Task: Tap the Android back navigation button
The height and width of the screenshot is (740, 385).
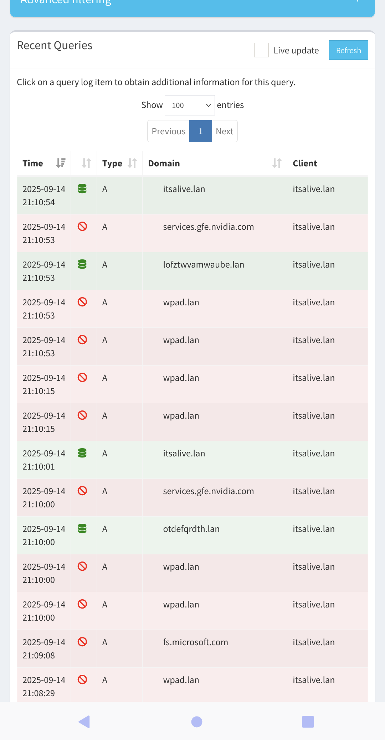Action: (84, 722)
